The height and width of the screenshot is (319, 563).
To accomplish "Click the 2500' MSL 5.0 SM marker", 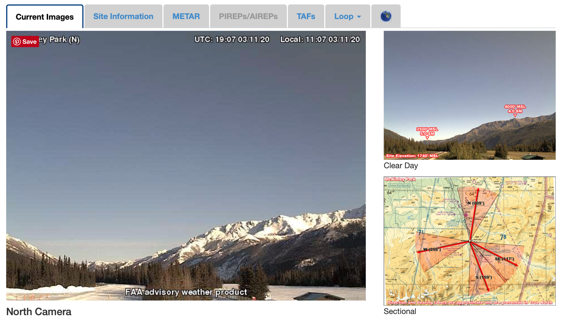I will [427, 131].
